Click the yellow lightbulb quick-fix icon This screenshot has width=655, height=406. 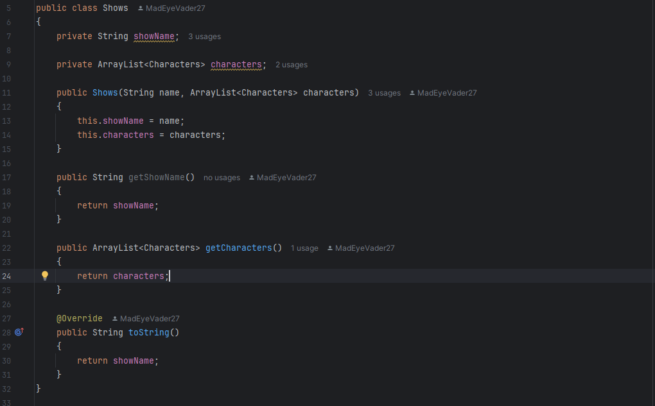(x=45, y=276)
